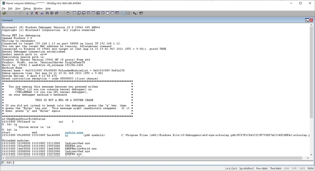Switch to Source mode off (101 icon)

[x=128, y=13]
